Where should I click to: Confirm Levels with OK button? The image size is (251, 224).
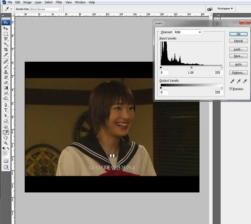click(238, 34)
